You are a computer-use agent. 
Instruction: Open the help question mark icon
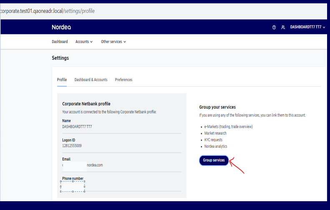tap(274, 27)
